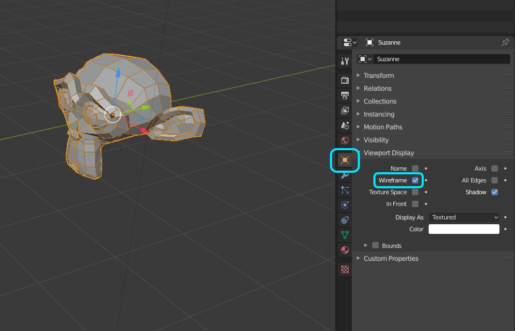Open the Material properties tab

click(345, 250)
